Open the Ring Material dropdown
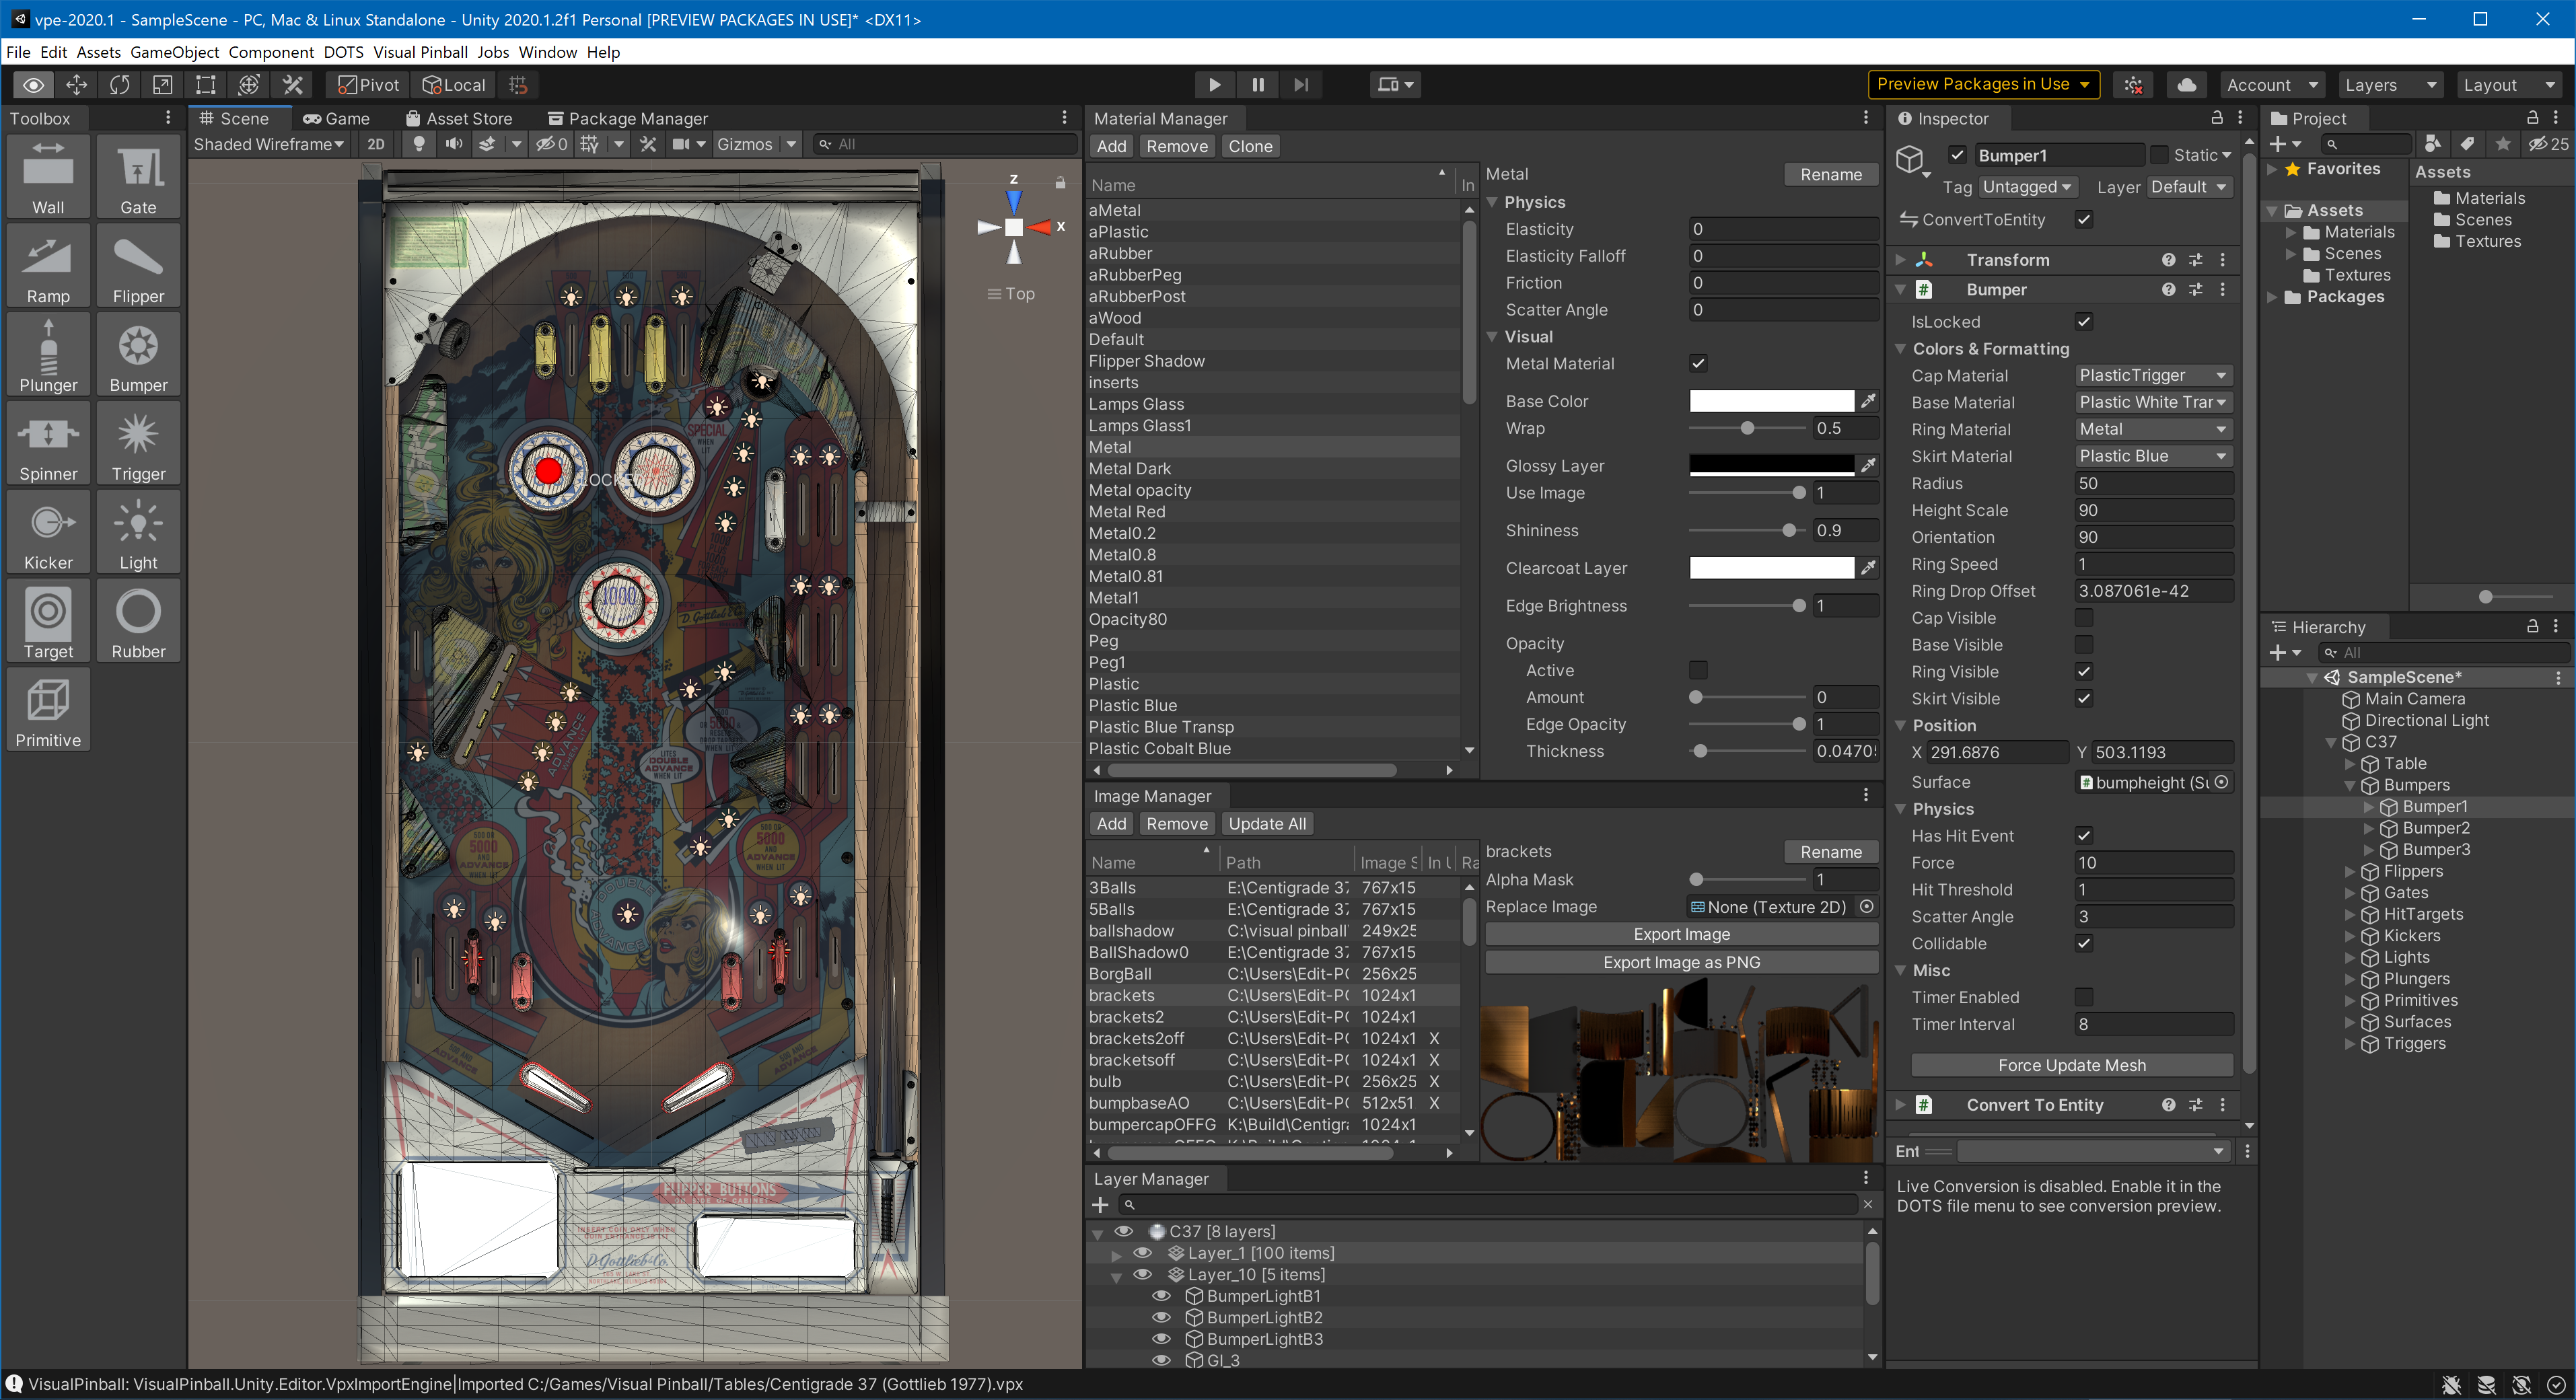The width and height of the screenshot is (2576, 1400). point(2151,429)
